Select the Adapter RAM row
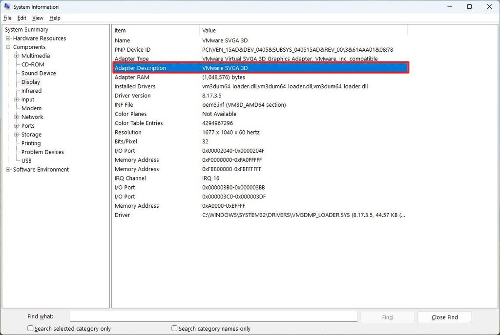This screenshot has width=500, height=335. [261, 77]
